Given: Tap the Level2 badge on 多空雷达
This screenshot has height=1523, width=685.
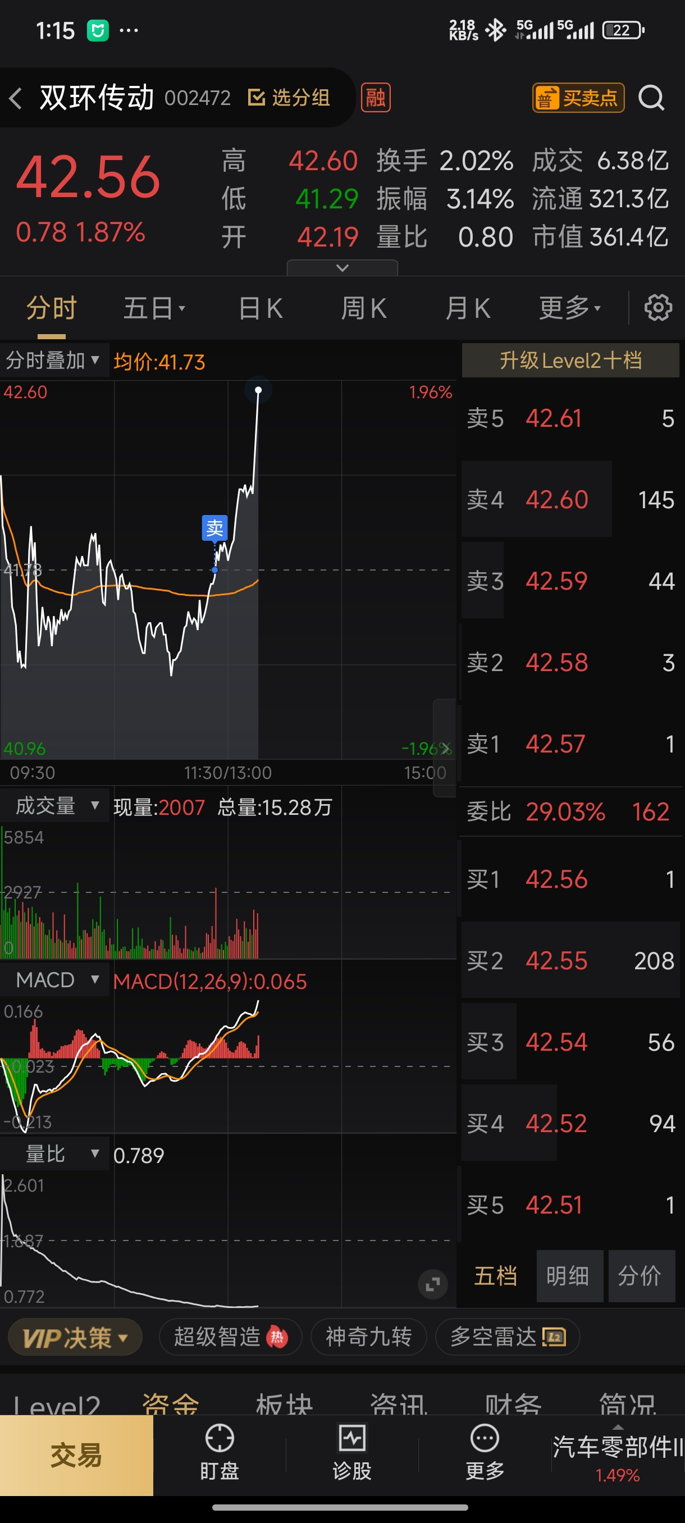Looking at the screenshot, I should (554, 1337).
